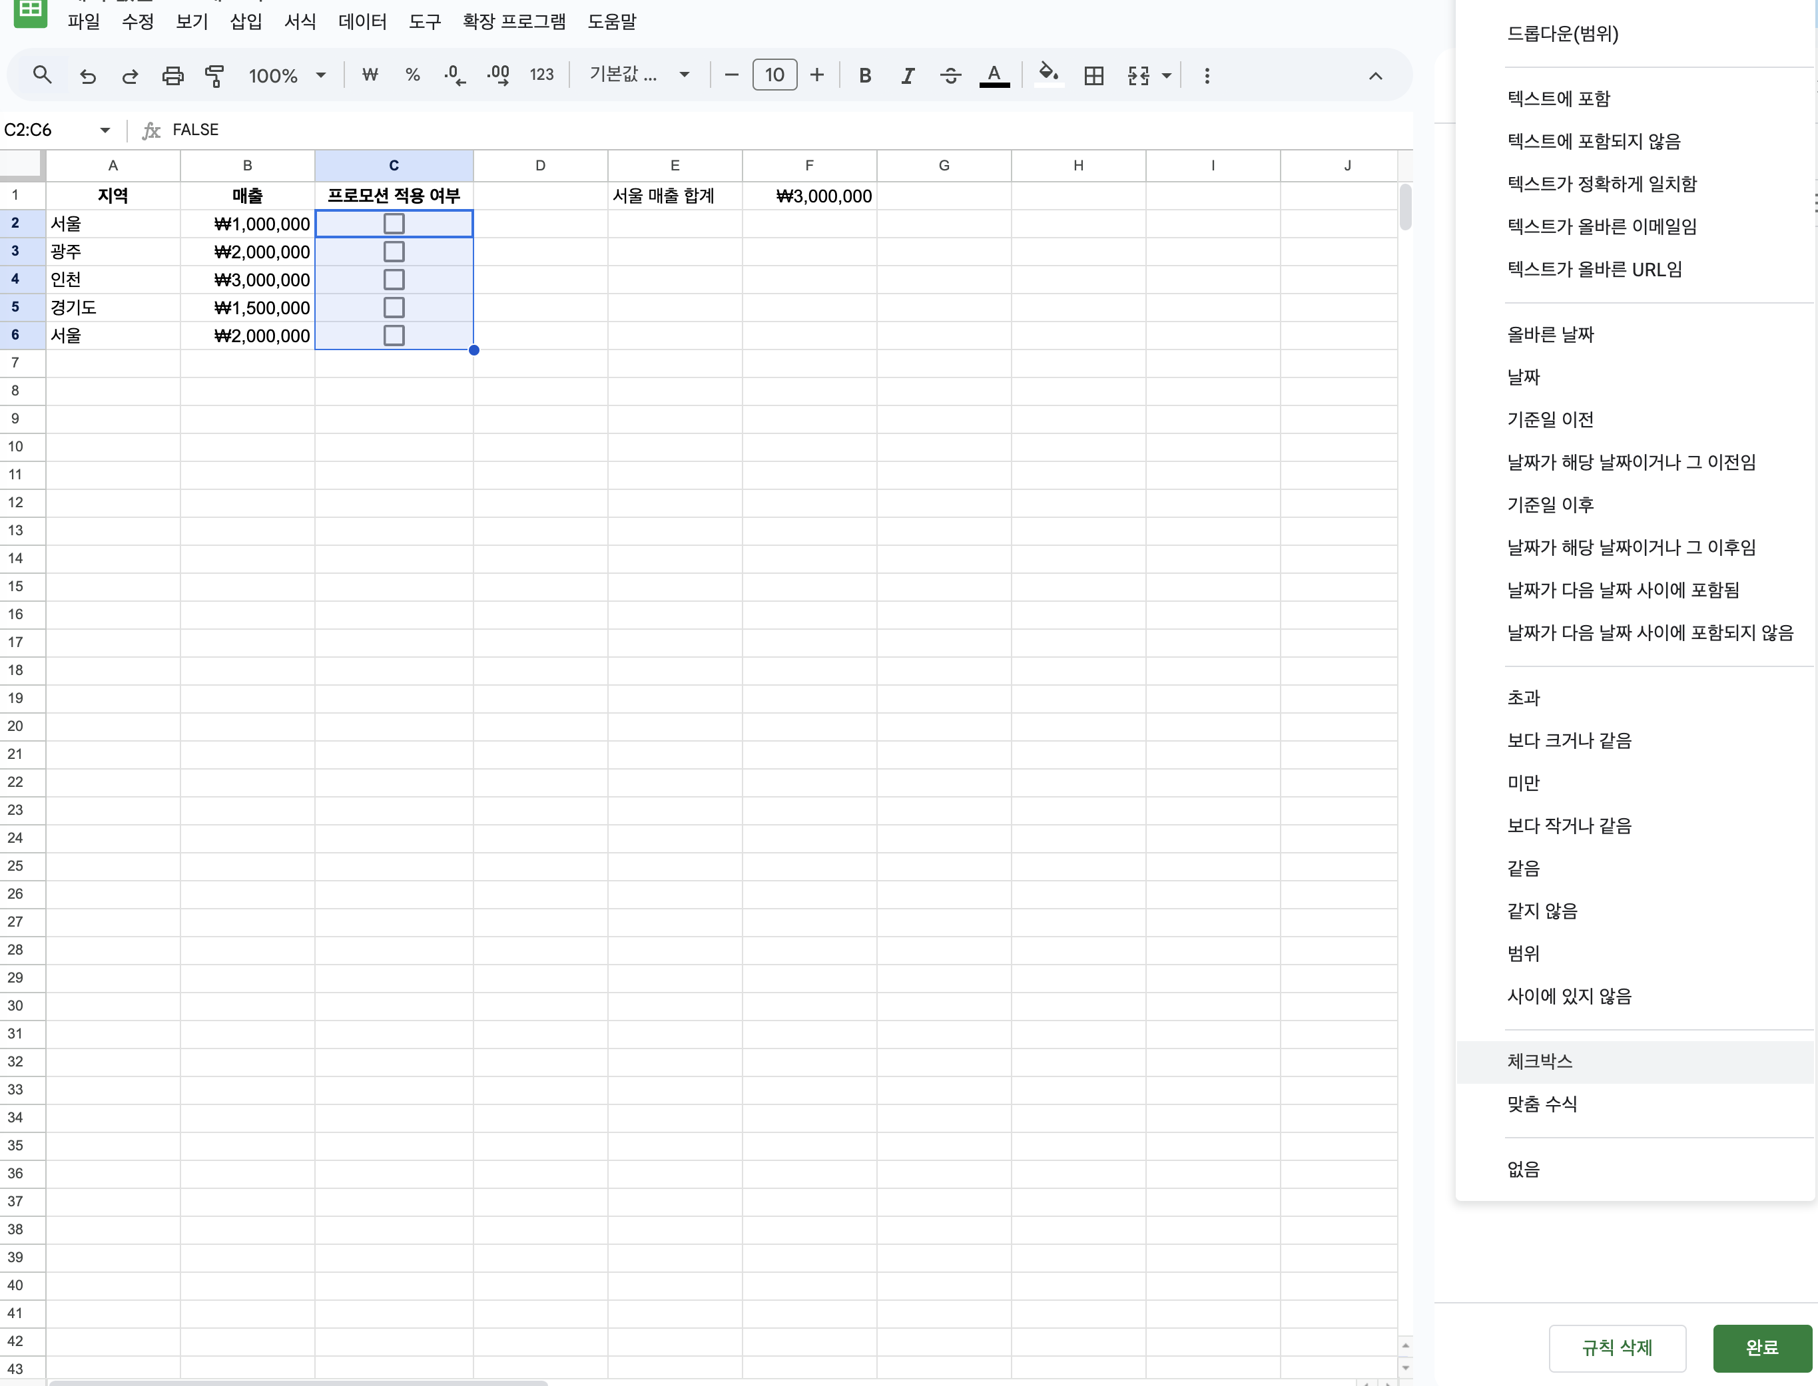Check the checkbox in cell C2
This screenshot has width=1818, height=1386.
coord(394,224)
